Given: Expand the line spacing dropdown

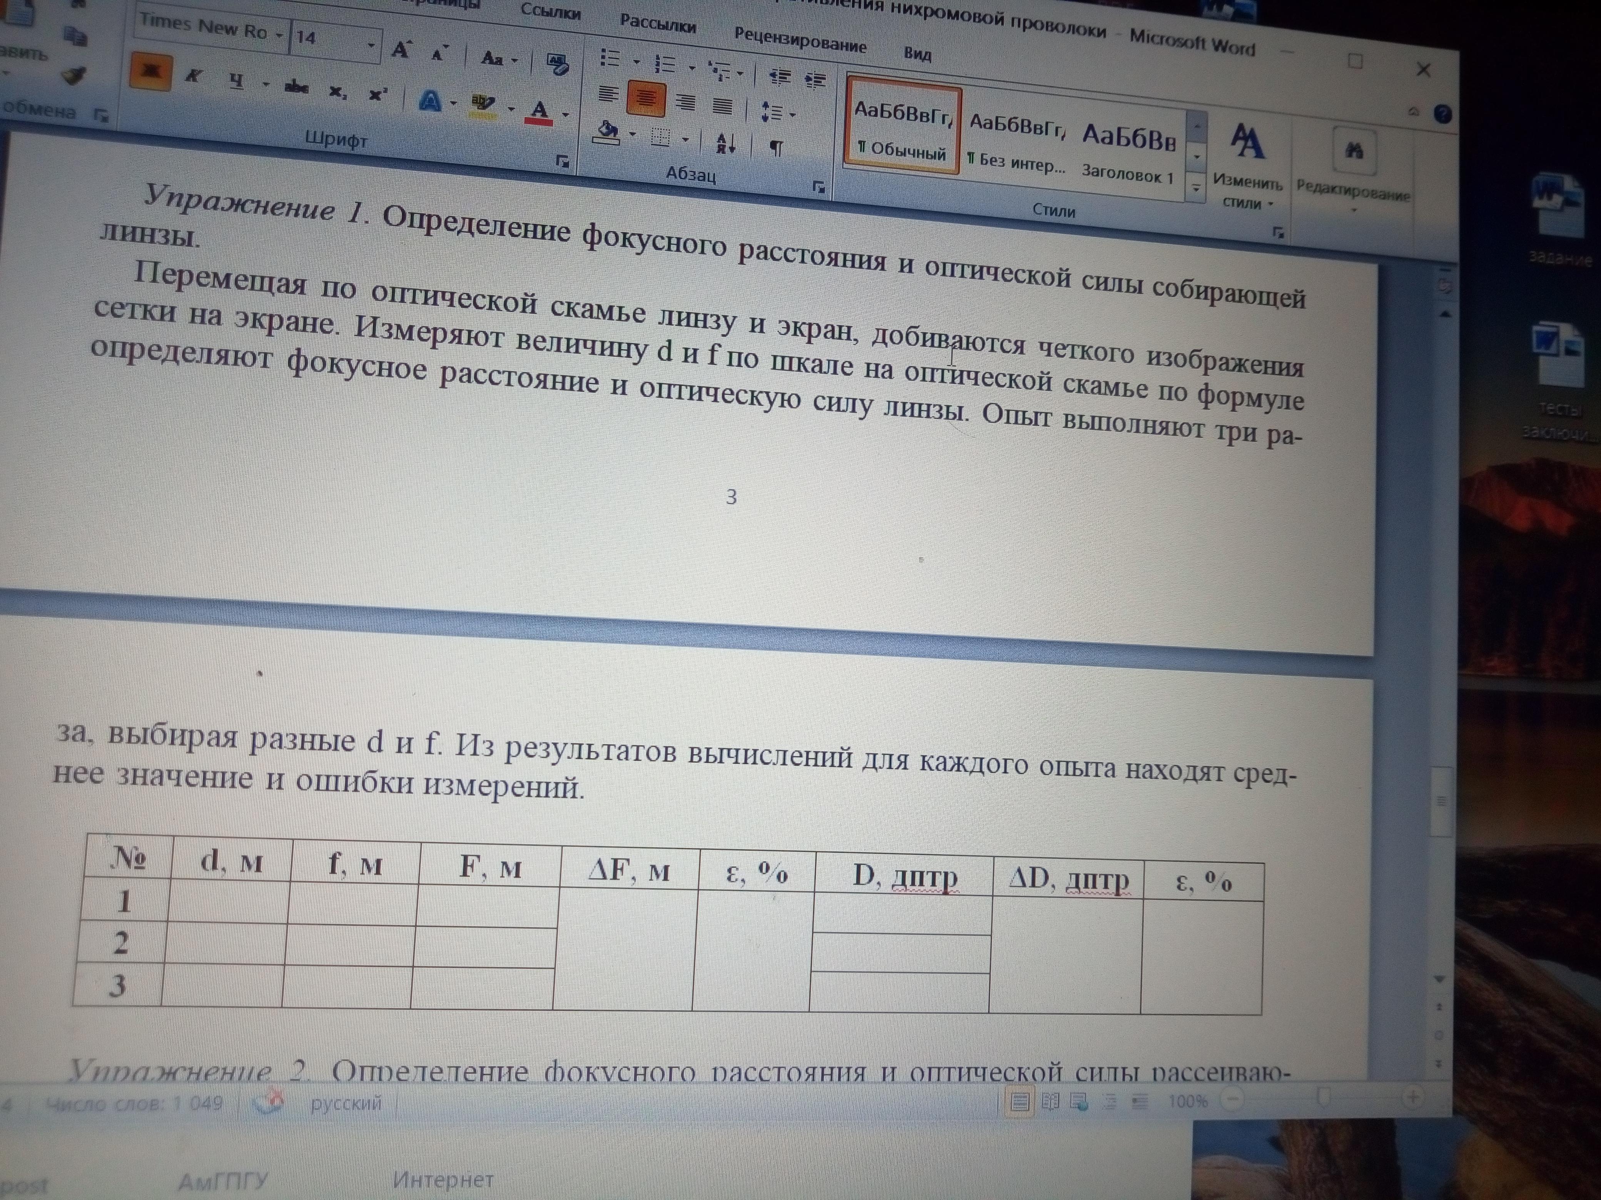Looking at the screenshot, I should pos(792,114).
